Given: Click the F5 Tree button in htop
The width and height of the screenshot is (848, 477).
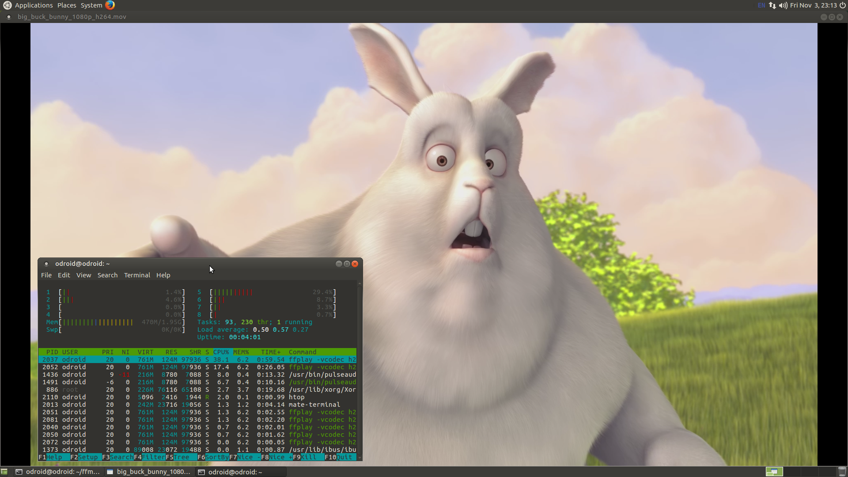Looking at the screenshot, I should click(181, 457).
